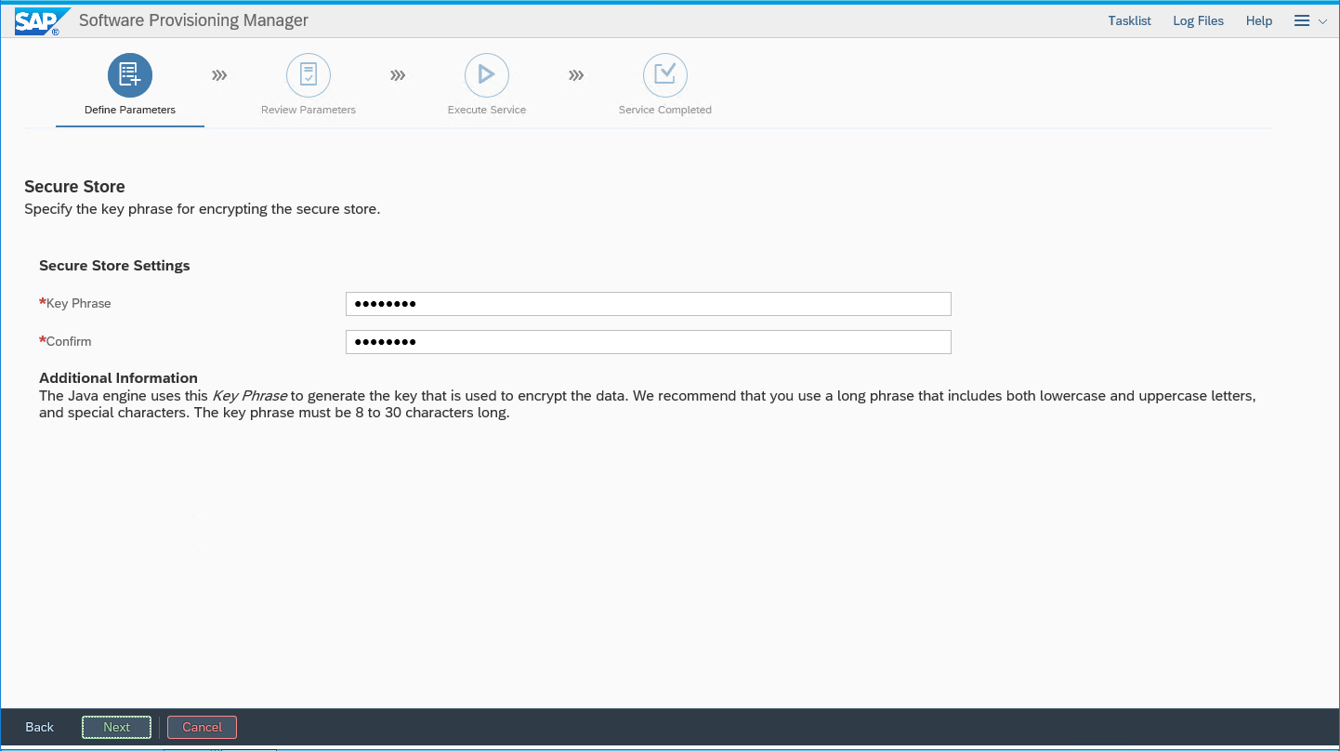This screenshot has height=751, width=1340.
Task: Click the arrows between Execute and Completed
Action: [576, 75]
